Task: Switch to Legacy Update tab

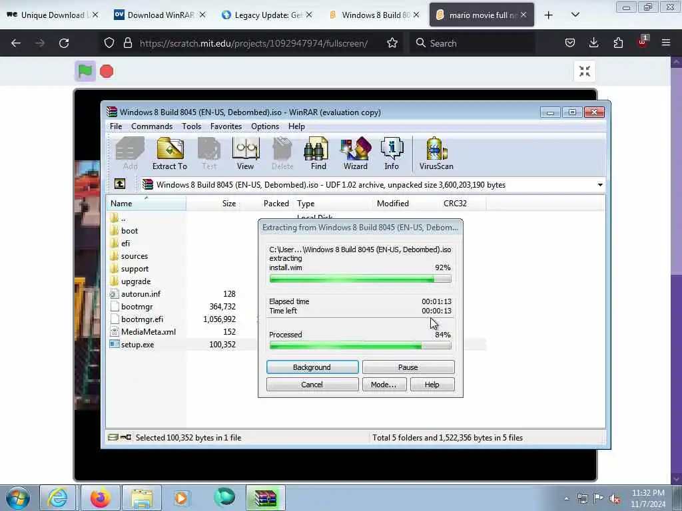Action: point(268,15)
